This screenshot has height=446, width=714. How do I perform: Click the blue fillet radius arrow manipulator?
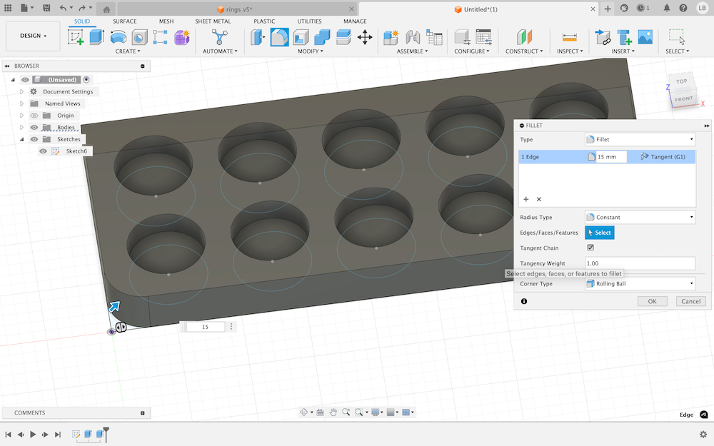click(x=114, y=306)
